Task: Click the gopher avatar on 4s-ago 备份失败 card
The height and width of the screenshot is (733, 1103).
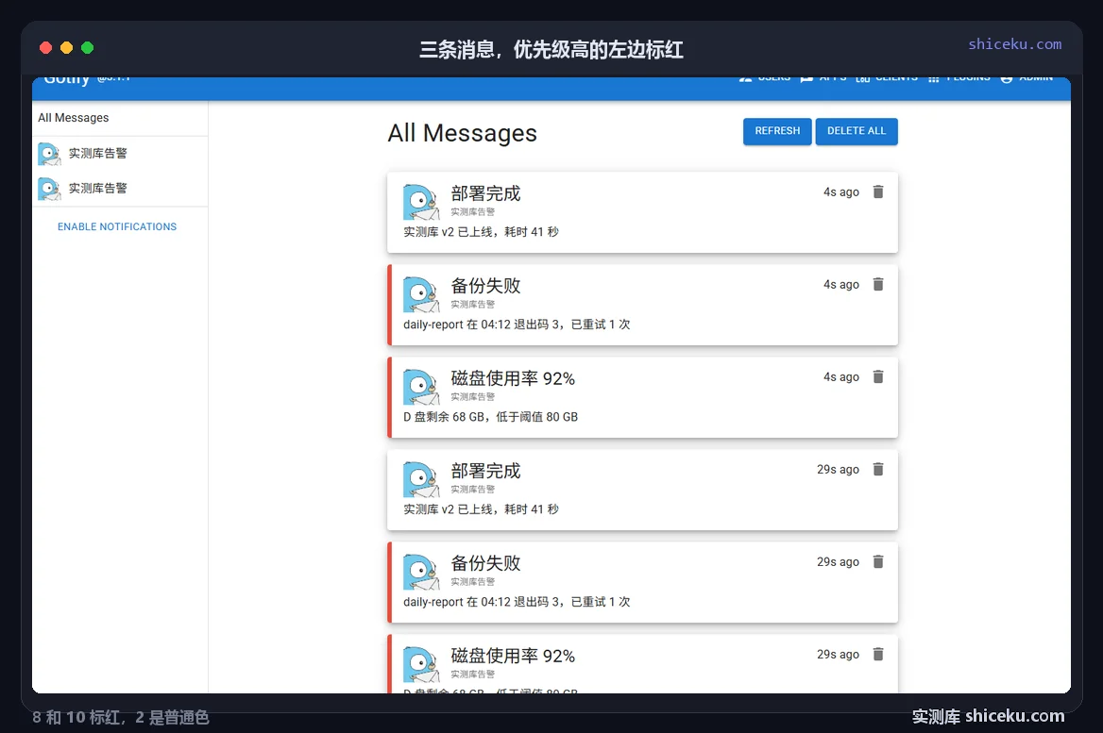Action: [x=420, y=294]
